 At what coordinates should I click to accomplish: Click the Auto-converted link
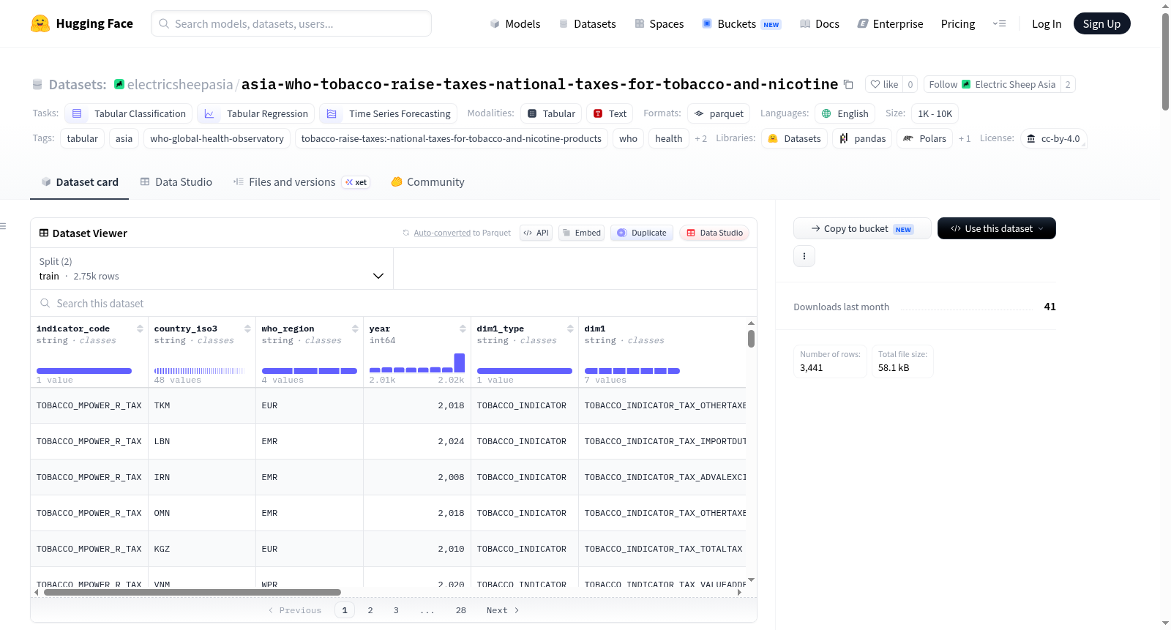click(x=442, y=233)
